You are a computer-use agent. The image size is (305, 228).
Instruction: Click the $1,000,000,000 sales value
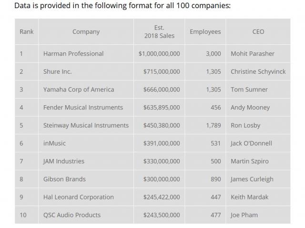(159, 54)
